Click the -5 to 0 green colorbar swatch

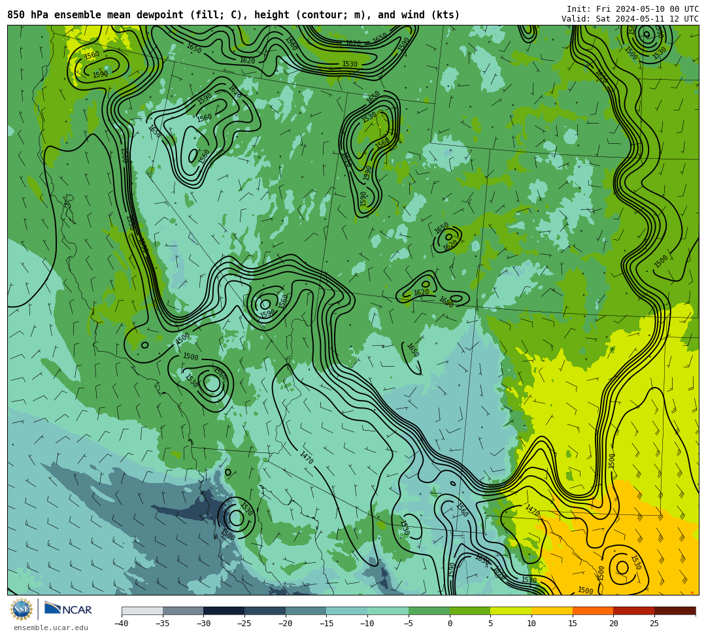(x=429, y=611)
